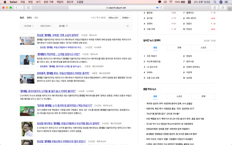Click the Safari back navigation arrow
The image size is (232, 145).
17,7
